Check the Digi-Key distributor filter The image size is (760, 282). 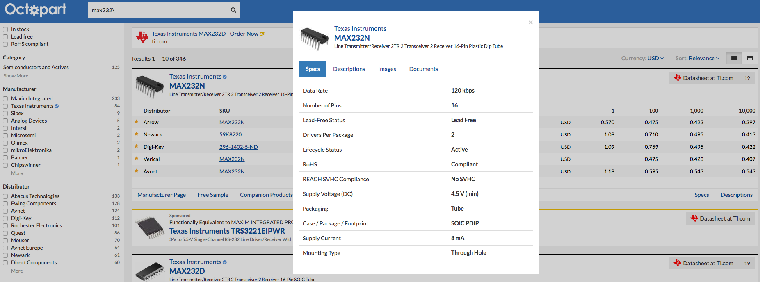pyautogui.click(x=5, y=218)
